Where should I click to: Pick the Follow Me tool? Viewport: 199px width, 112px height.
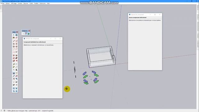click(x=16, y=58)
